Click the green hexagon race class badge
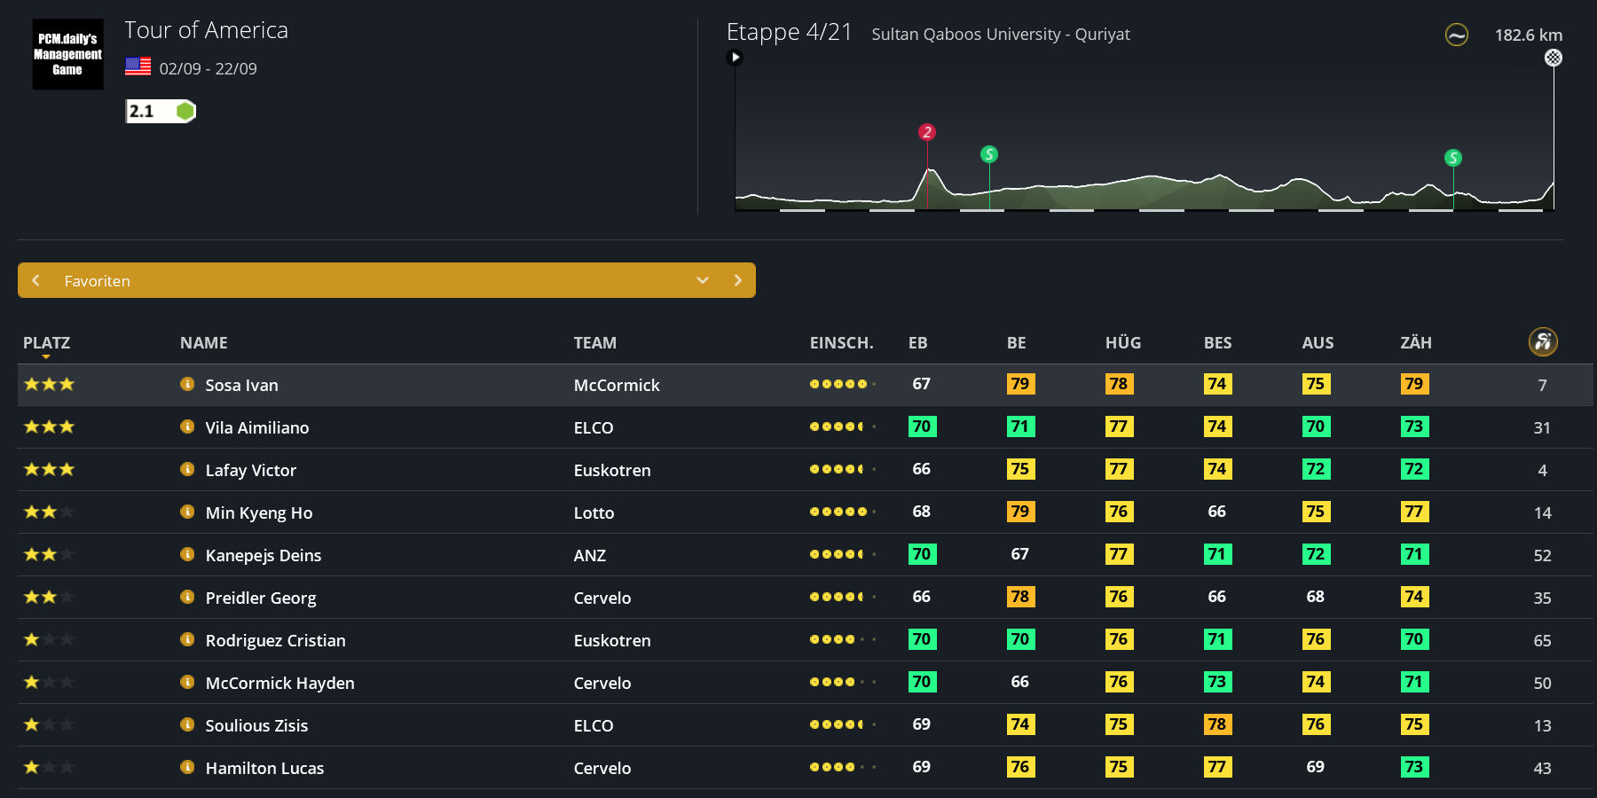 point(185,111)
